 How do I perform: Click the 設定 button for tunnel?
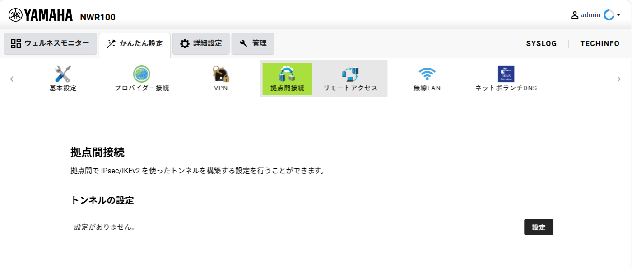click(539, 227)
